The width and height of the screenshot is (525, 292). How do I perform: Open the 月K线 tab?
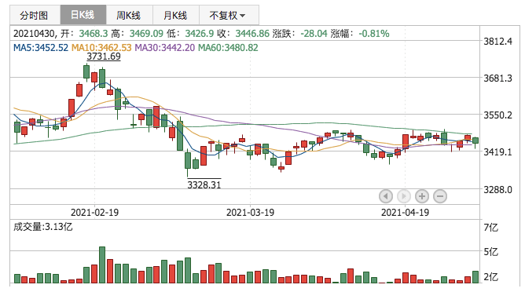pos(176,15)
